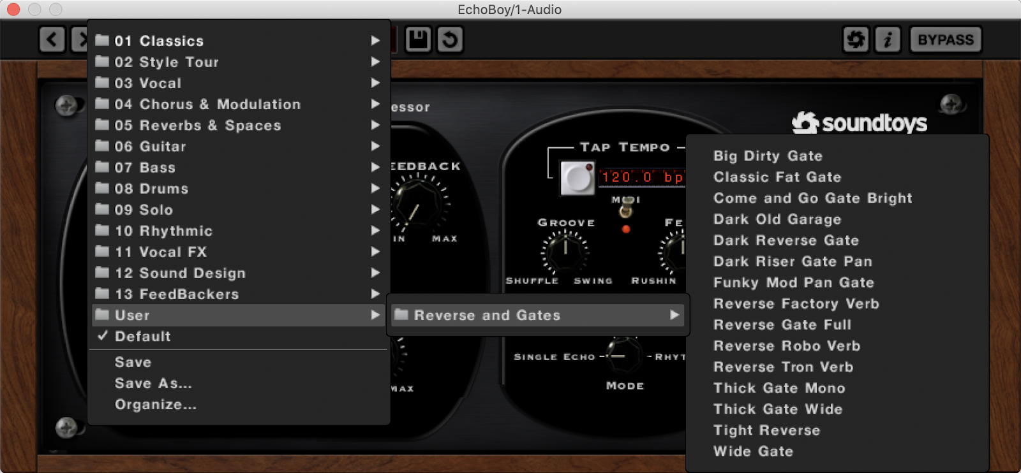Screen dimensions: 1021x473
Task: Expand submenu arrow for 11 Vocal FX
Action: tap(375, 251)
